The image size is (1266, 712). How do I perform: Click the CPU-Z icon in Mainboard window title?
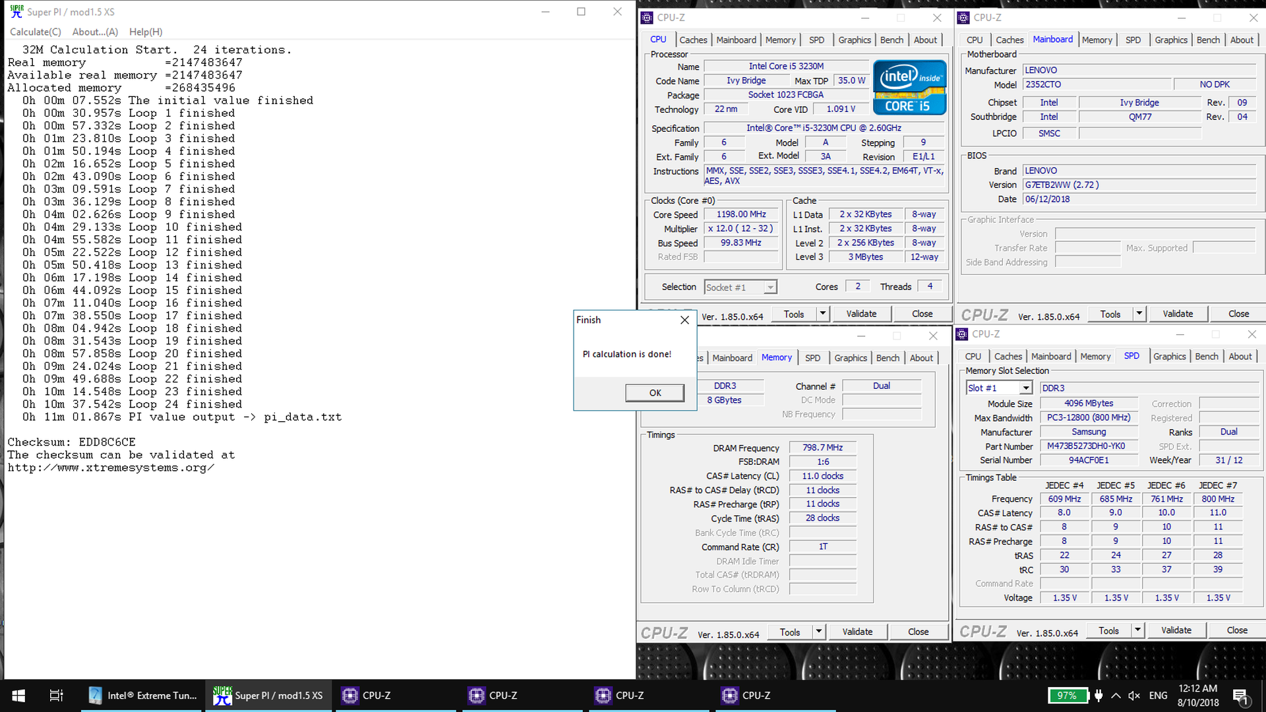point(963,18)
